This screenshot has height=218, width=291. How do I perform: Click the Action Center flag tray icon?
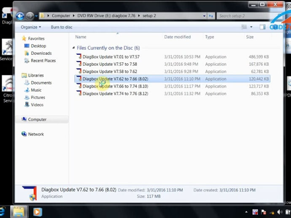point(263,212)
